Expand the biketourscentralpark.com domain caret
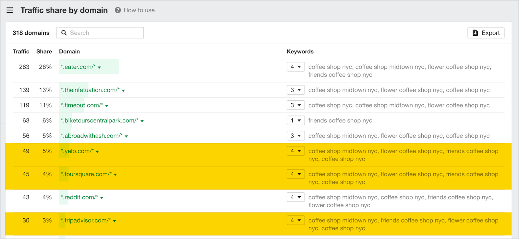This screenshot has width=519, height=239. 142,121
